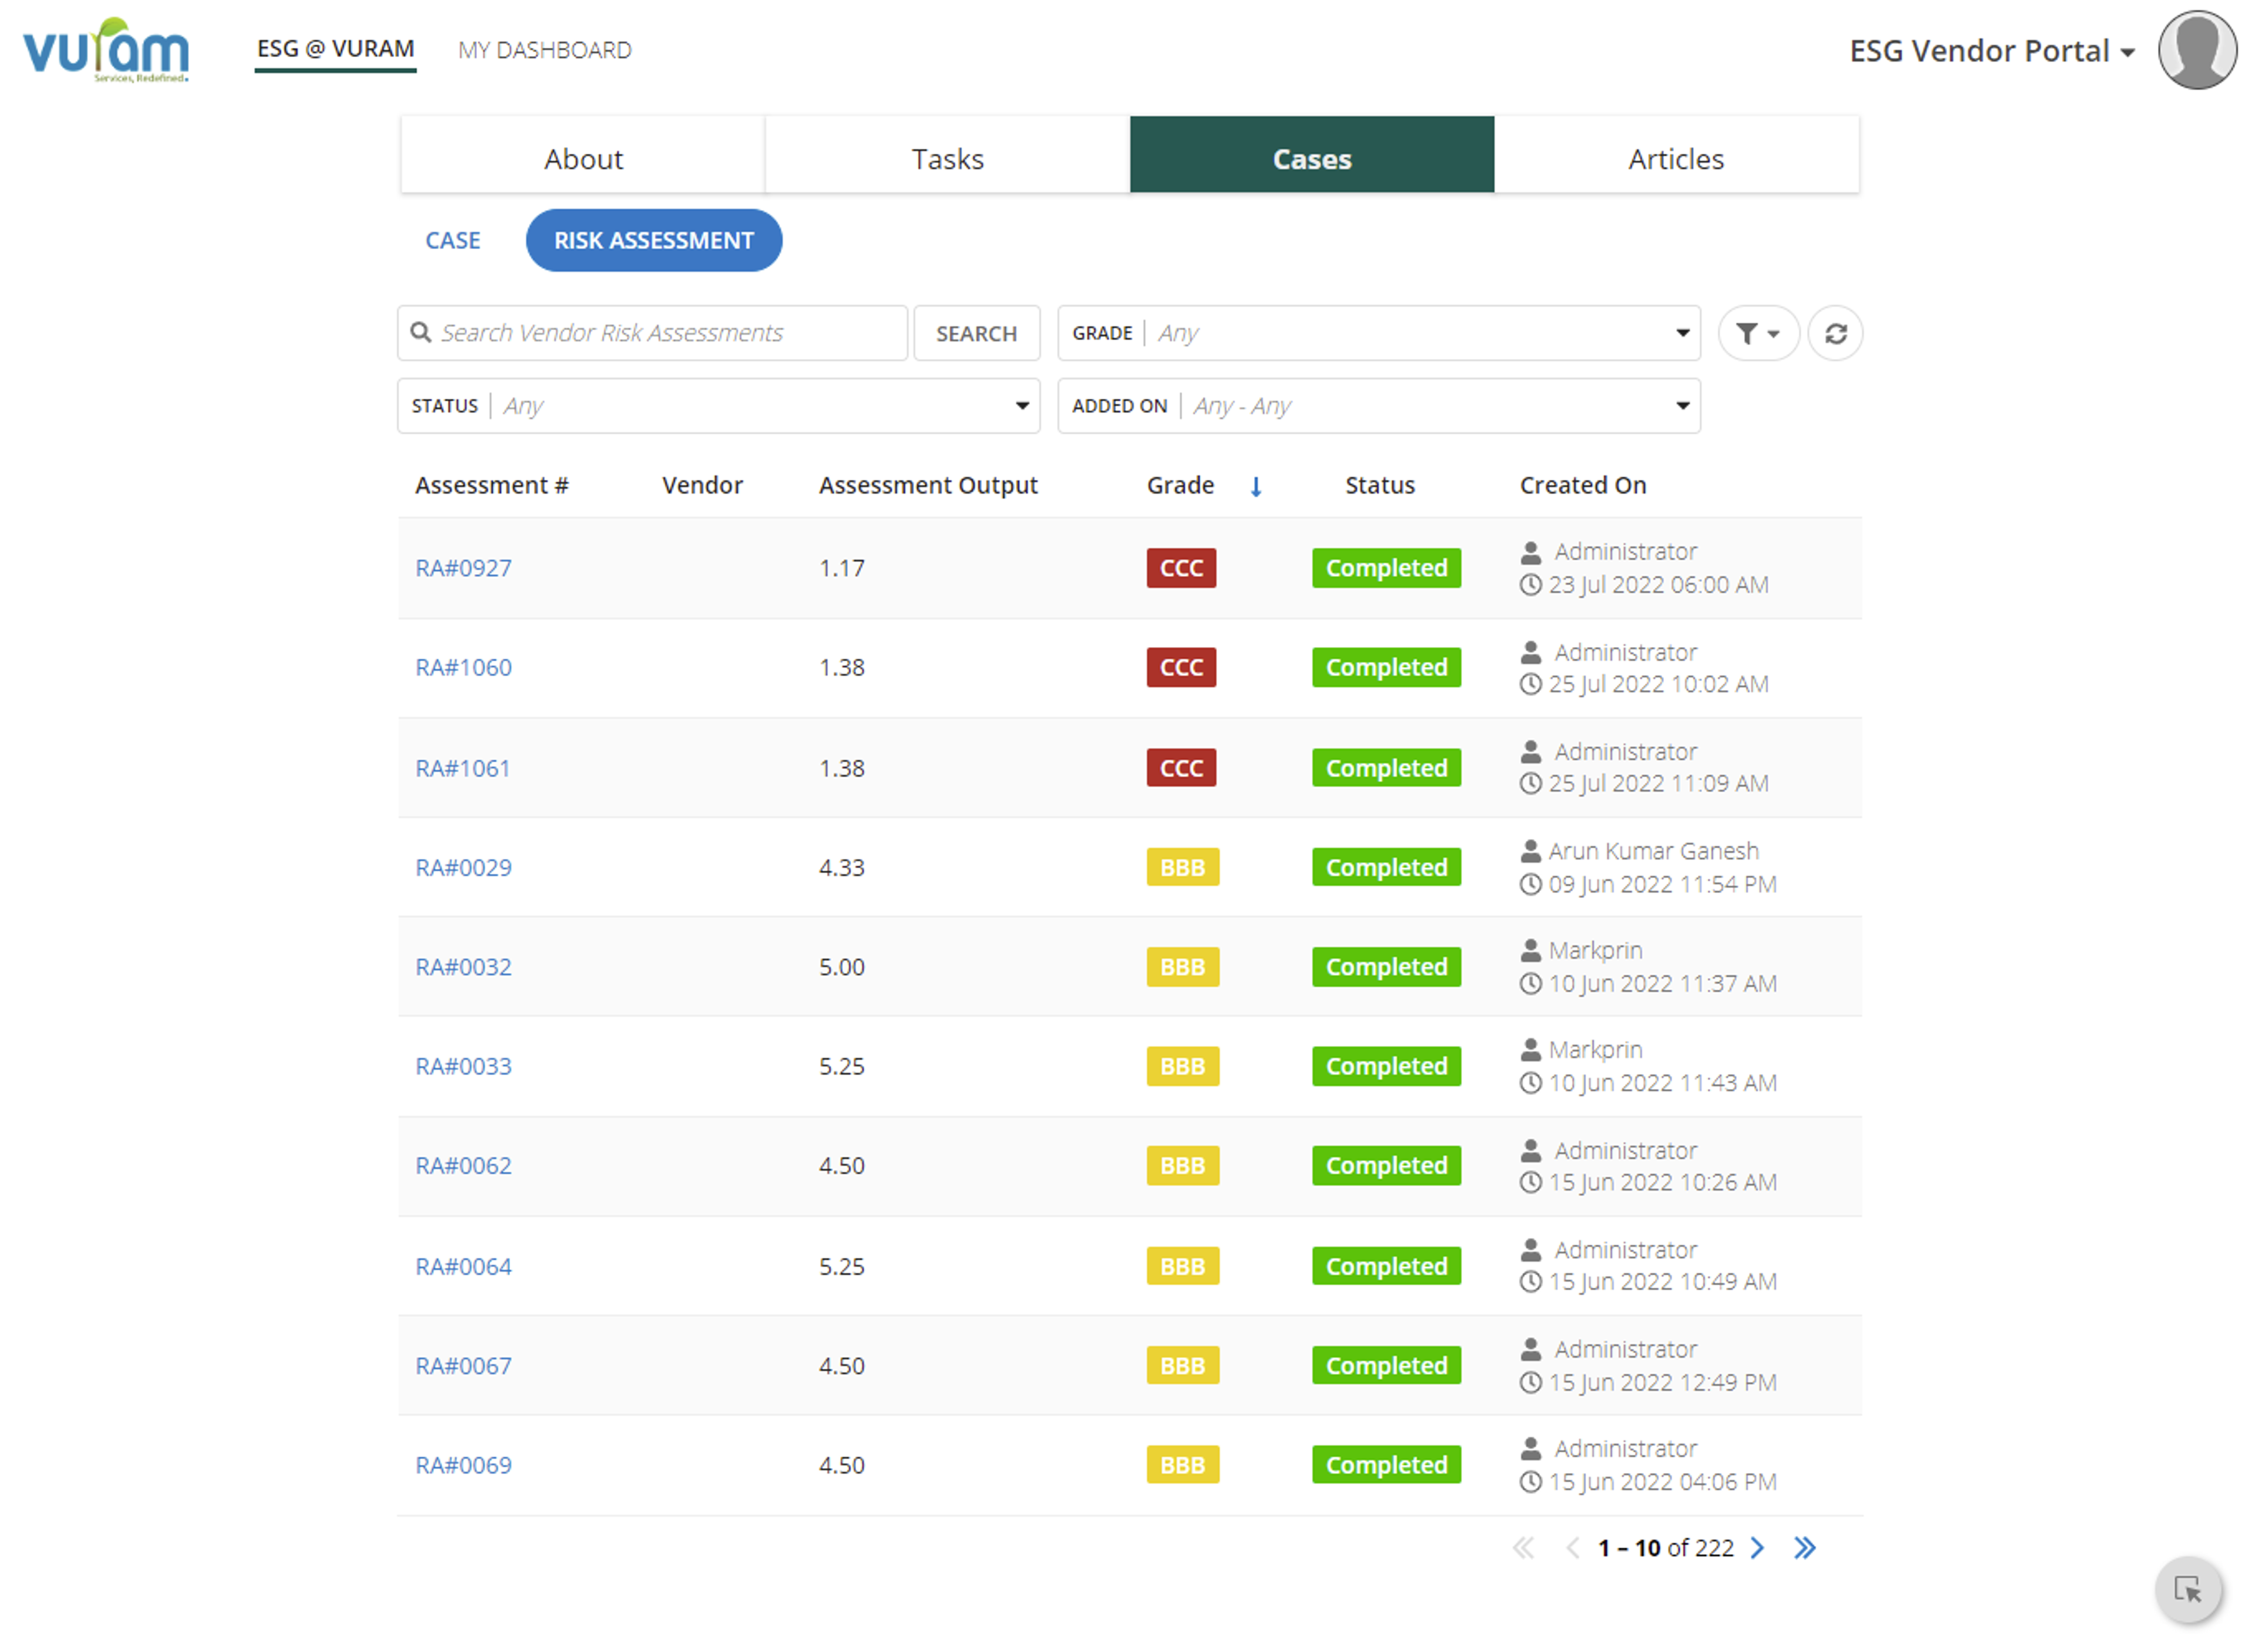Refresh the risk assessment list
This screenshot has width=2261, height=1652.
(x=1835, y=333)
